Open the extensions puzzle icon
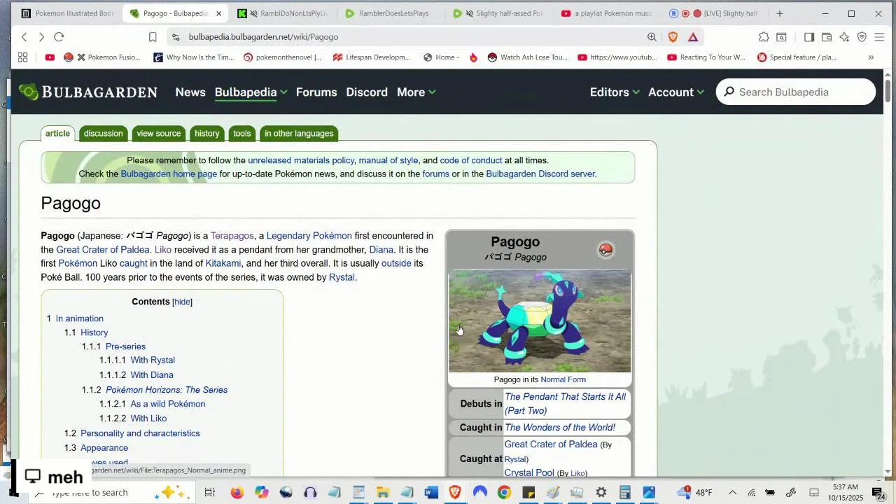This screenshot has height=504, width=896. pos(764,37)
